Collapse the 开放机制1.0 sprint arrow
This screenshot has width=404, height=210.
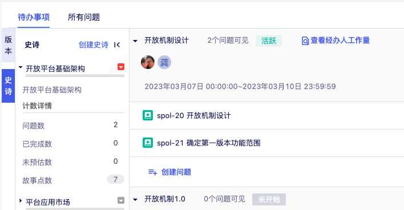coord(135,199)
